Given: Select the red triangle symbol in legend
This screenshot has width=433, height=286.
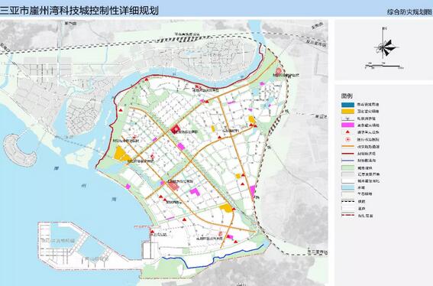Looking at the screenshot, I should (x=347, y=132).
